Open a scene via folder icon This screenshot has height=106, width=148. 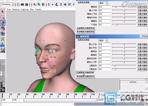[22, 5]
